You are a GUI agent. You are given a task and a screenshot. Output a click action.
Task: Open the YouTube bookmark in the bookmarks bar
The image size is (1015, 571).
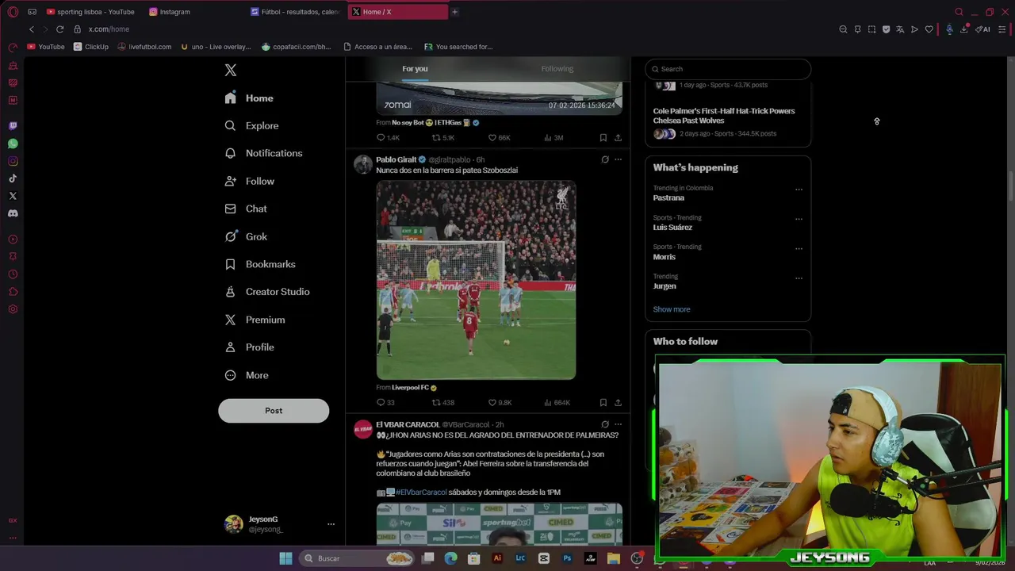click(x=46, y=47)
